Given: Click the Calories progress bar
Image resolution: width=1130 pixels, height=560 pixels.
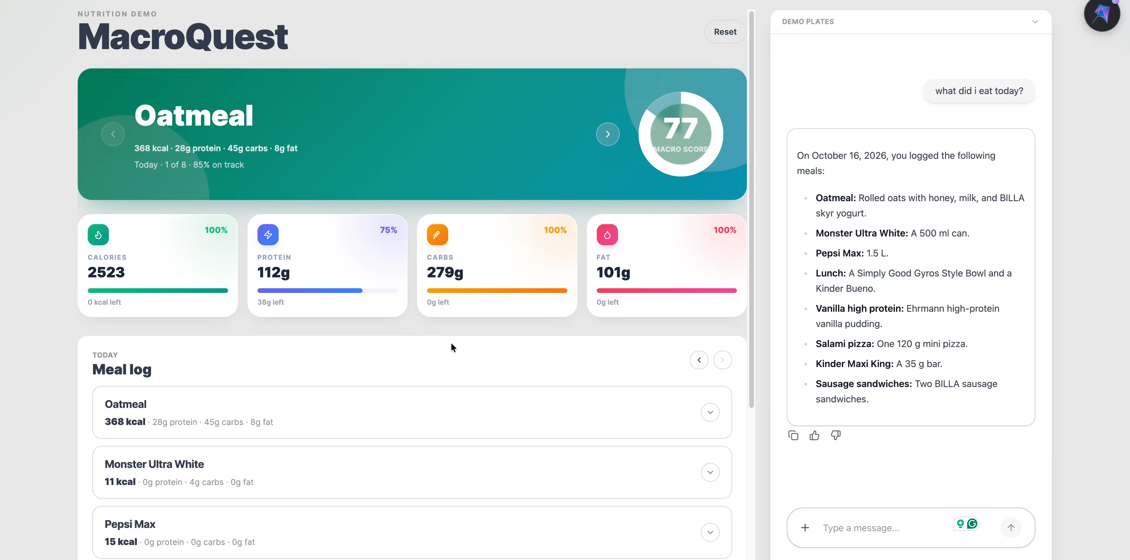Looking at the screenshot, I should pyautogui.click(x=158, y=290).
